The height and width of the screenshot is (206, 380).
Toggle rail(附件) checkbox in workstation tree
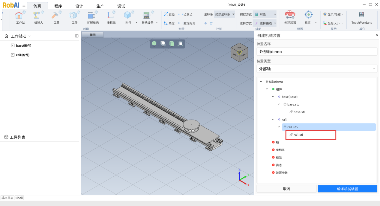point(13,55)
